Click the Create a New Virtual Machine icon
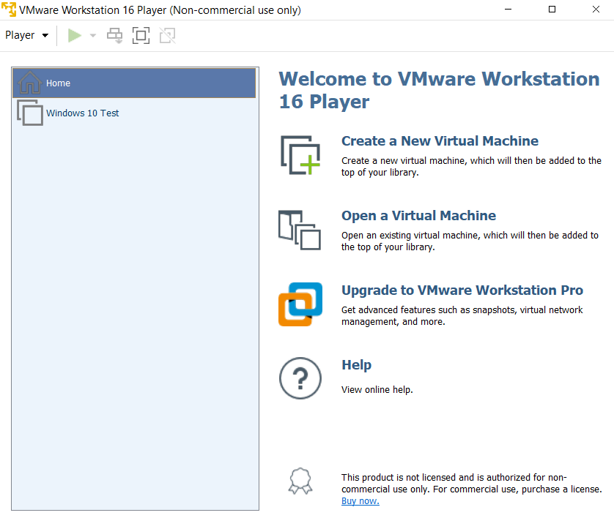Screen dimensions: 614x518 pyautogui.click(x=300, y=155)
